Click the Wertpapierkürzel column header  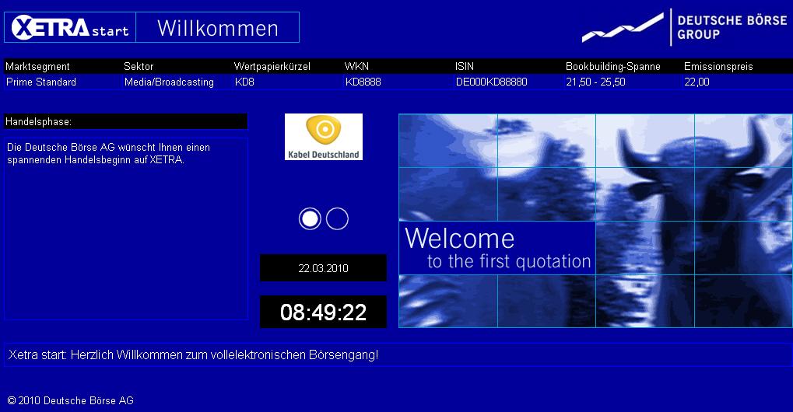(272, 66)
